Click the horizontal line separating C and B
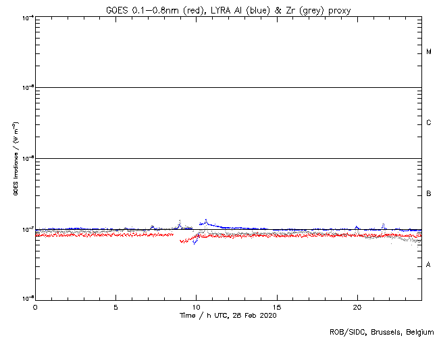 coord(228,158)
